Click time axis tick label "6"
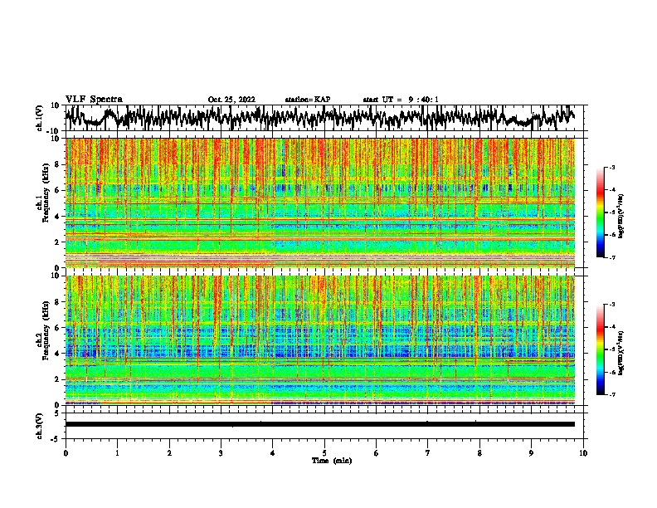The image size is (657, 508). click(x=376, y=453)
